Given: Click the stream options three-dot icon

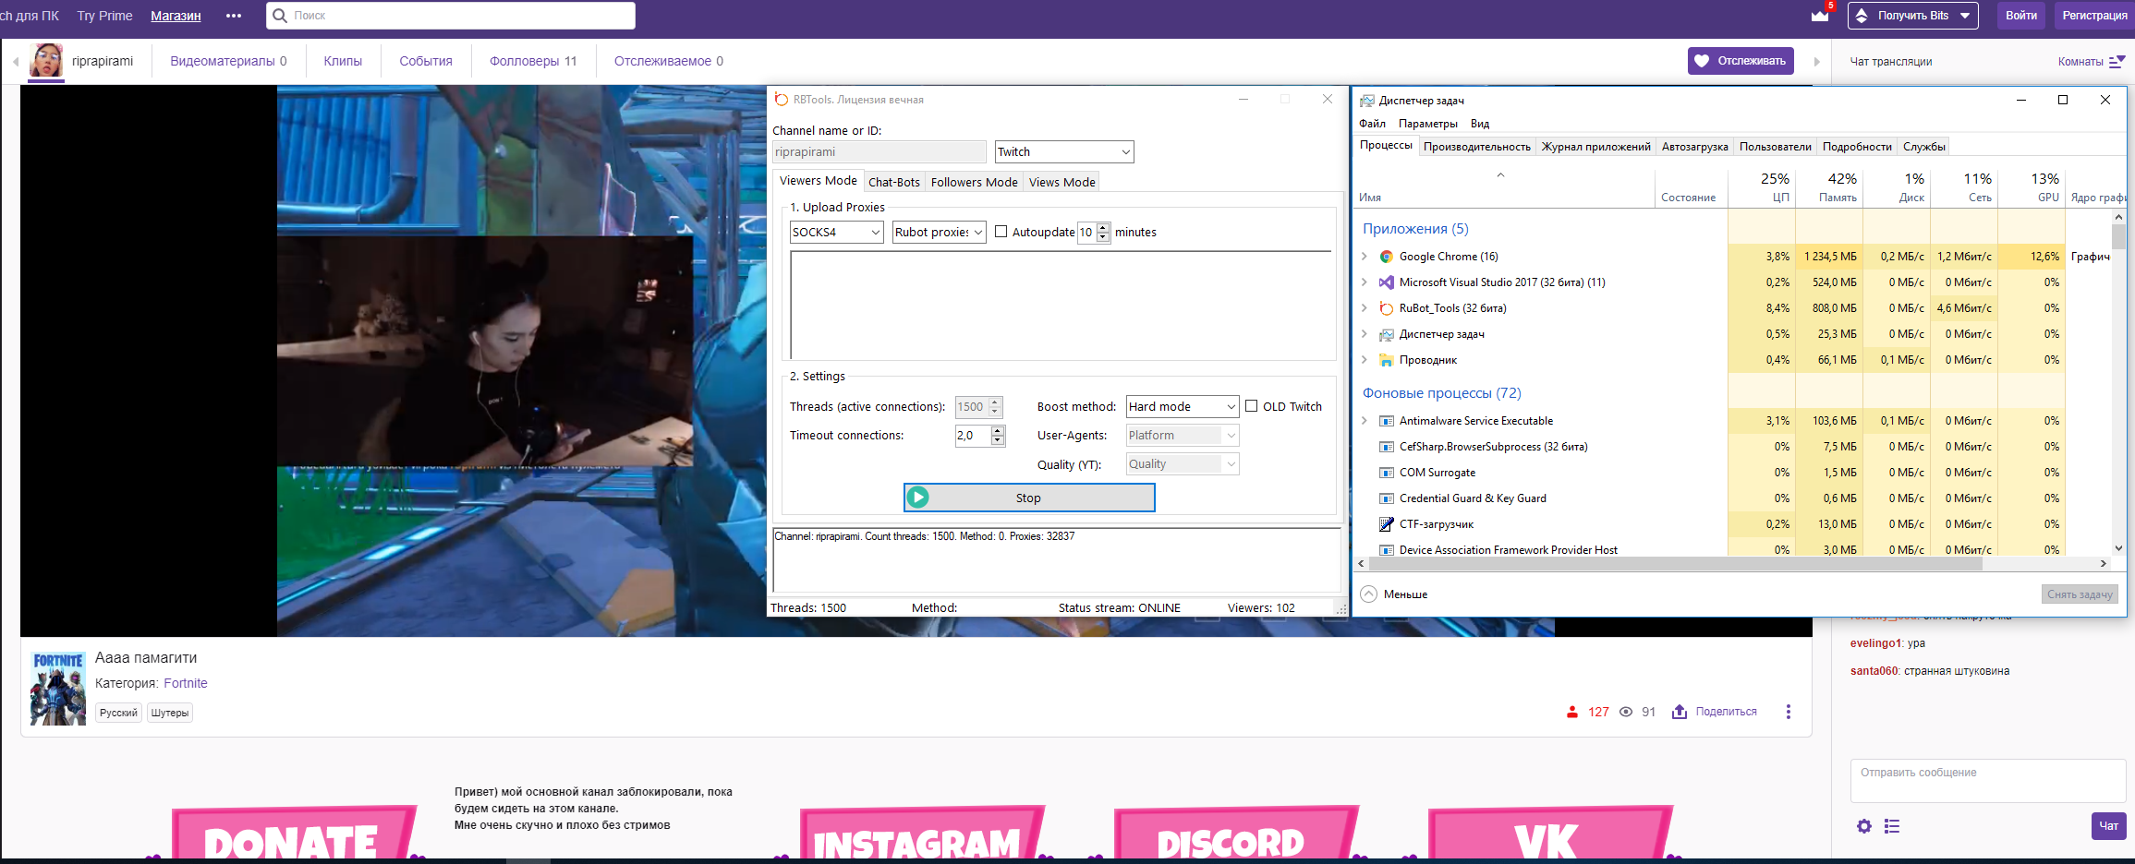Looking at the screenshot, I should (1789, 712).
